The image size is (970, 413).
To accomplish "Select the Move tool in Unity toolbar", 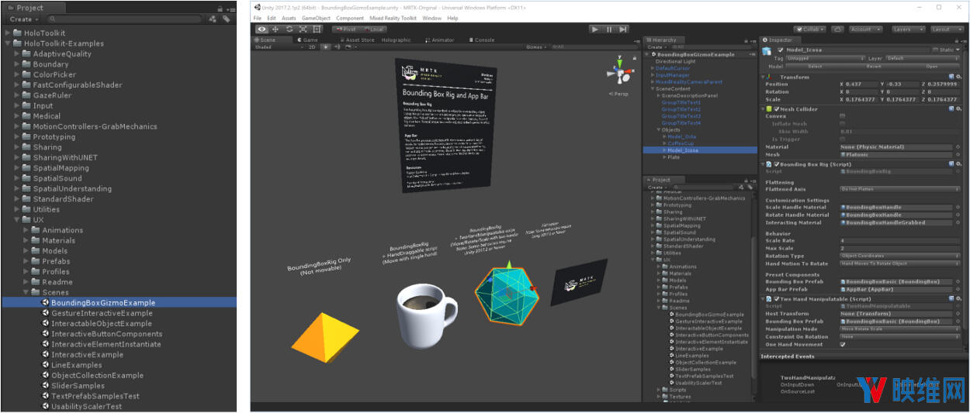I will tap(276, 29).
